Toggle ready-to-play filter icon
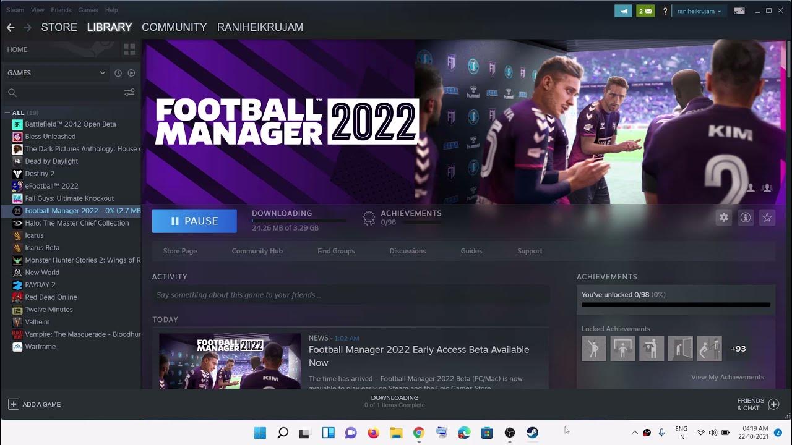This screenshot has width=792, height=445. click(131, 73)
